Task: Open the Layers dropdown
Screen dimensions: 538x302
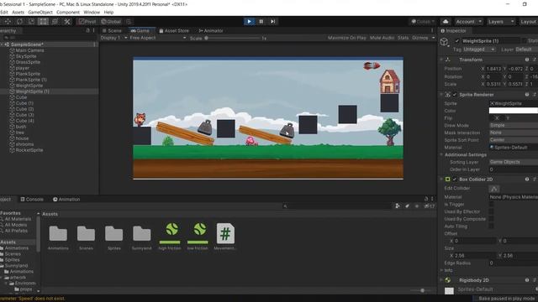Action: click(x=501, y=22)
